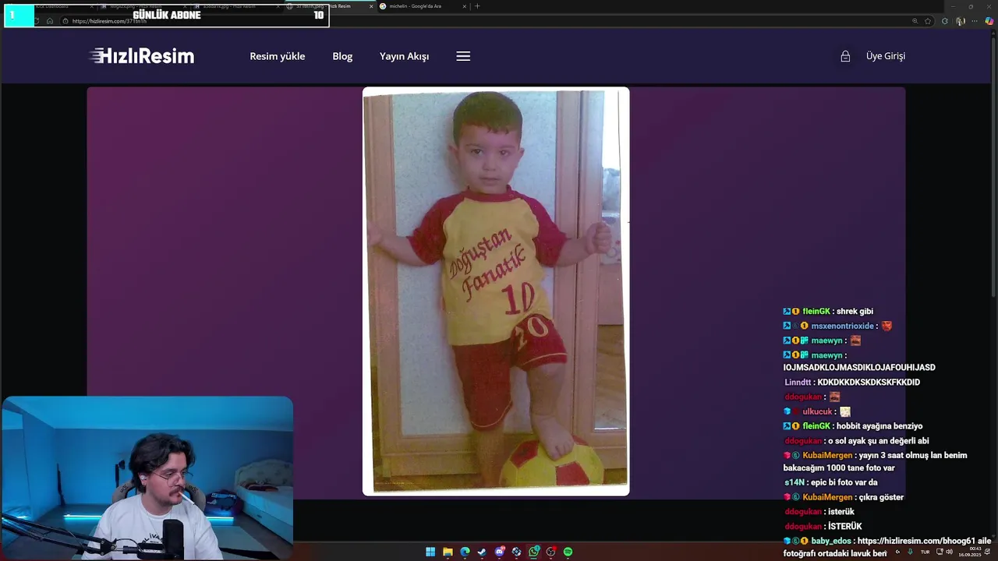Open Spotify from taskbar

coord(568,552)
